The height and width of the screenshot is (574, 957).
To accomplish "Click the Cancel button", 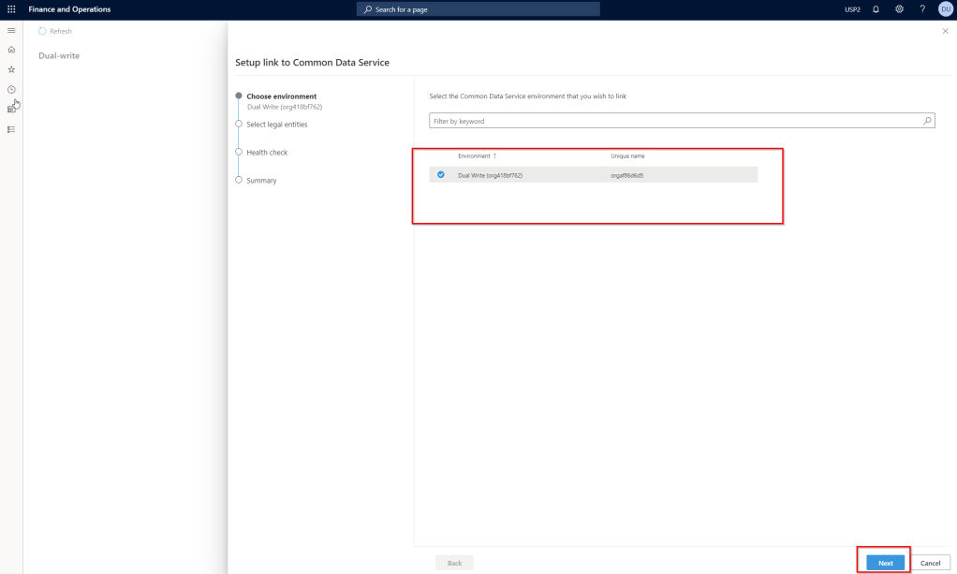I will pyautogui.click(x=930, y=563).
